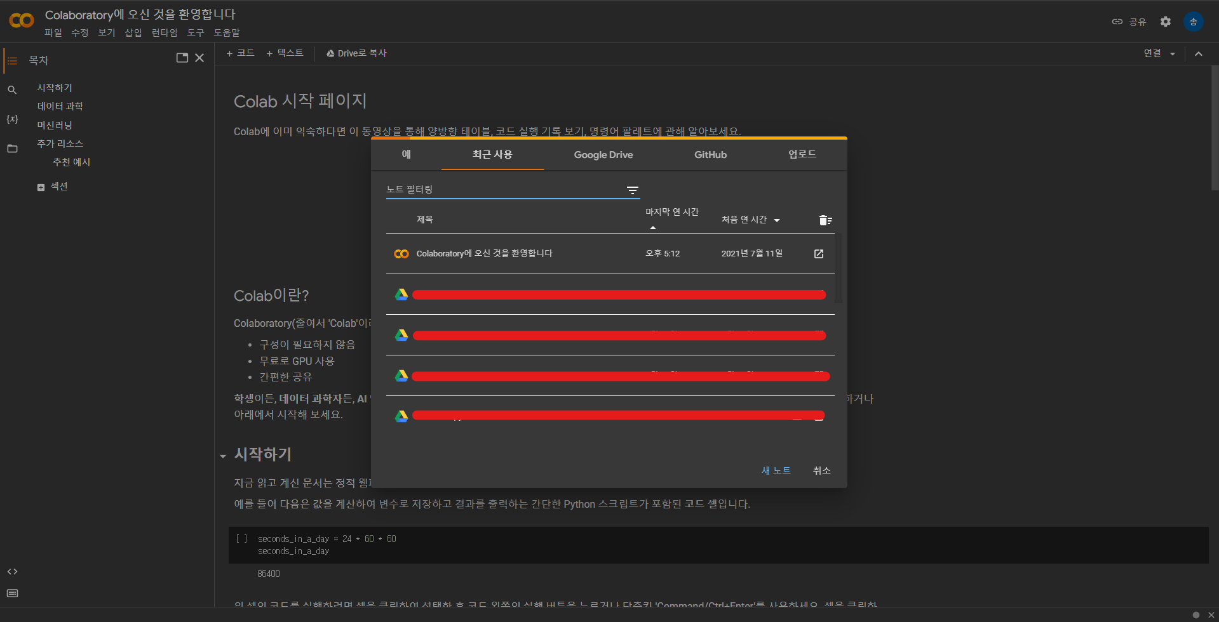Screen dimensions: 1219x622
Task: Click the filter icon next to 노트 필터링
Action: click(633, 190)
